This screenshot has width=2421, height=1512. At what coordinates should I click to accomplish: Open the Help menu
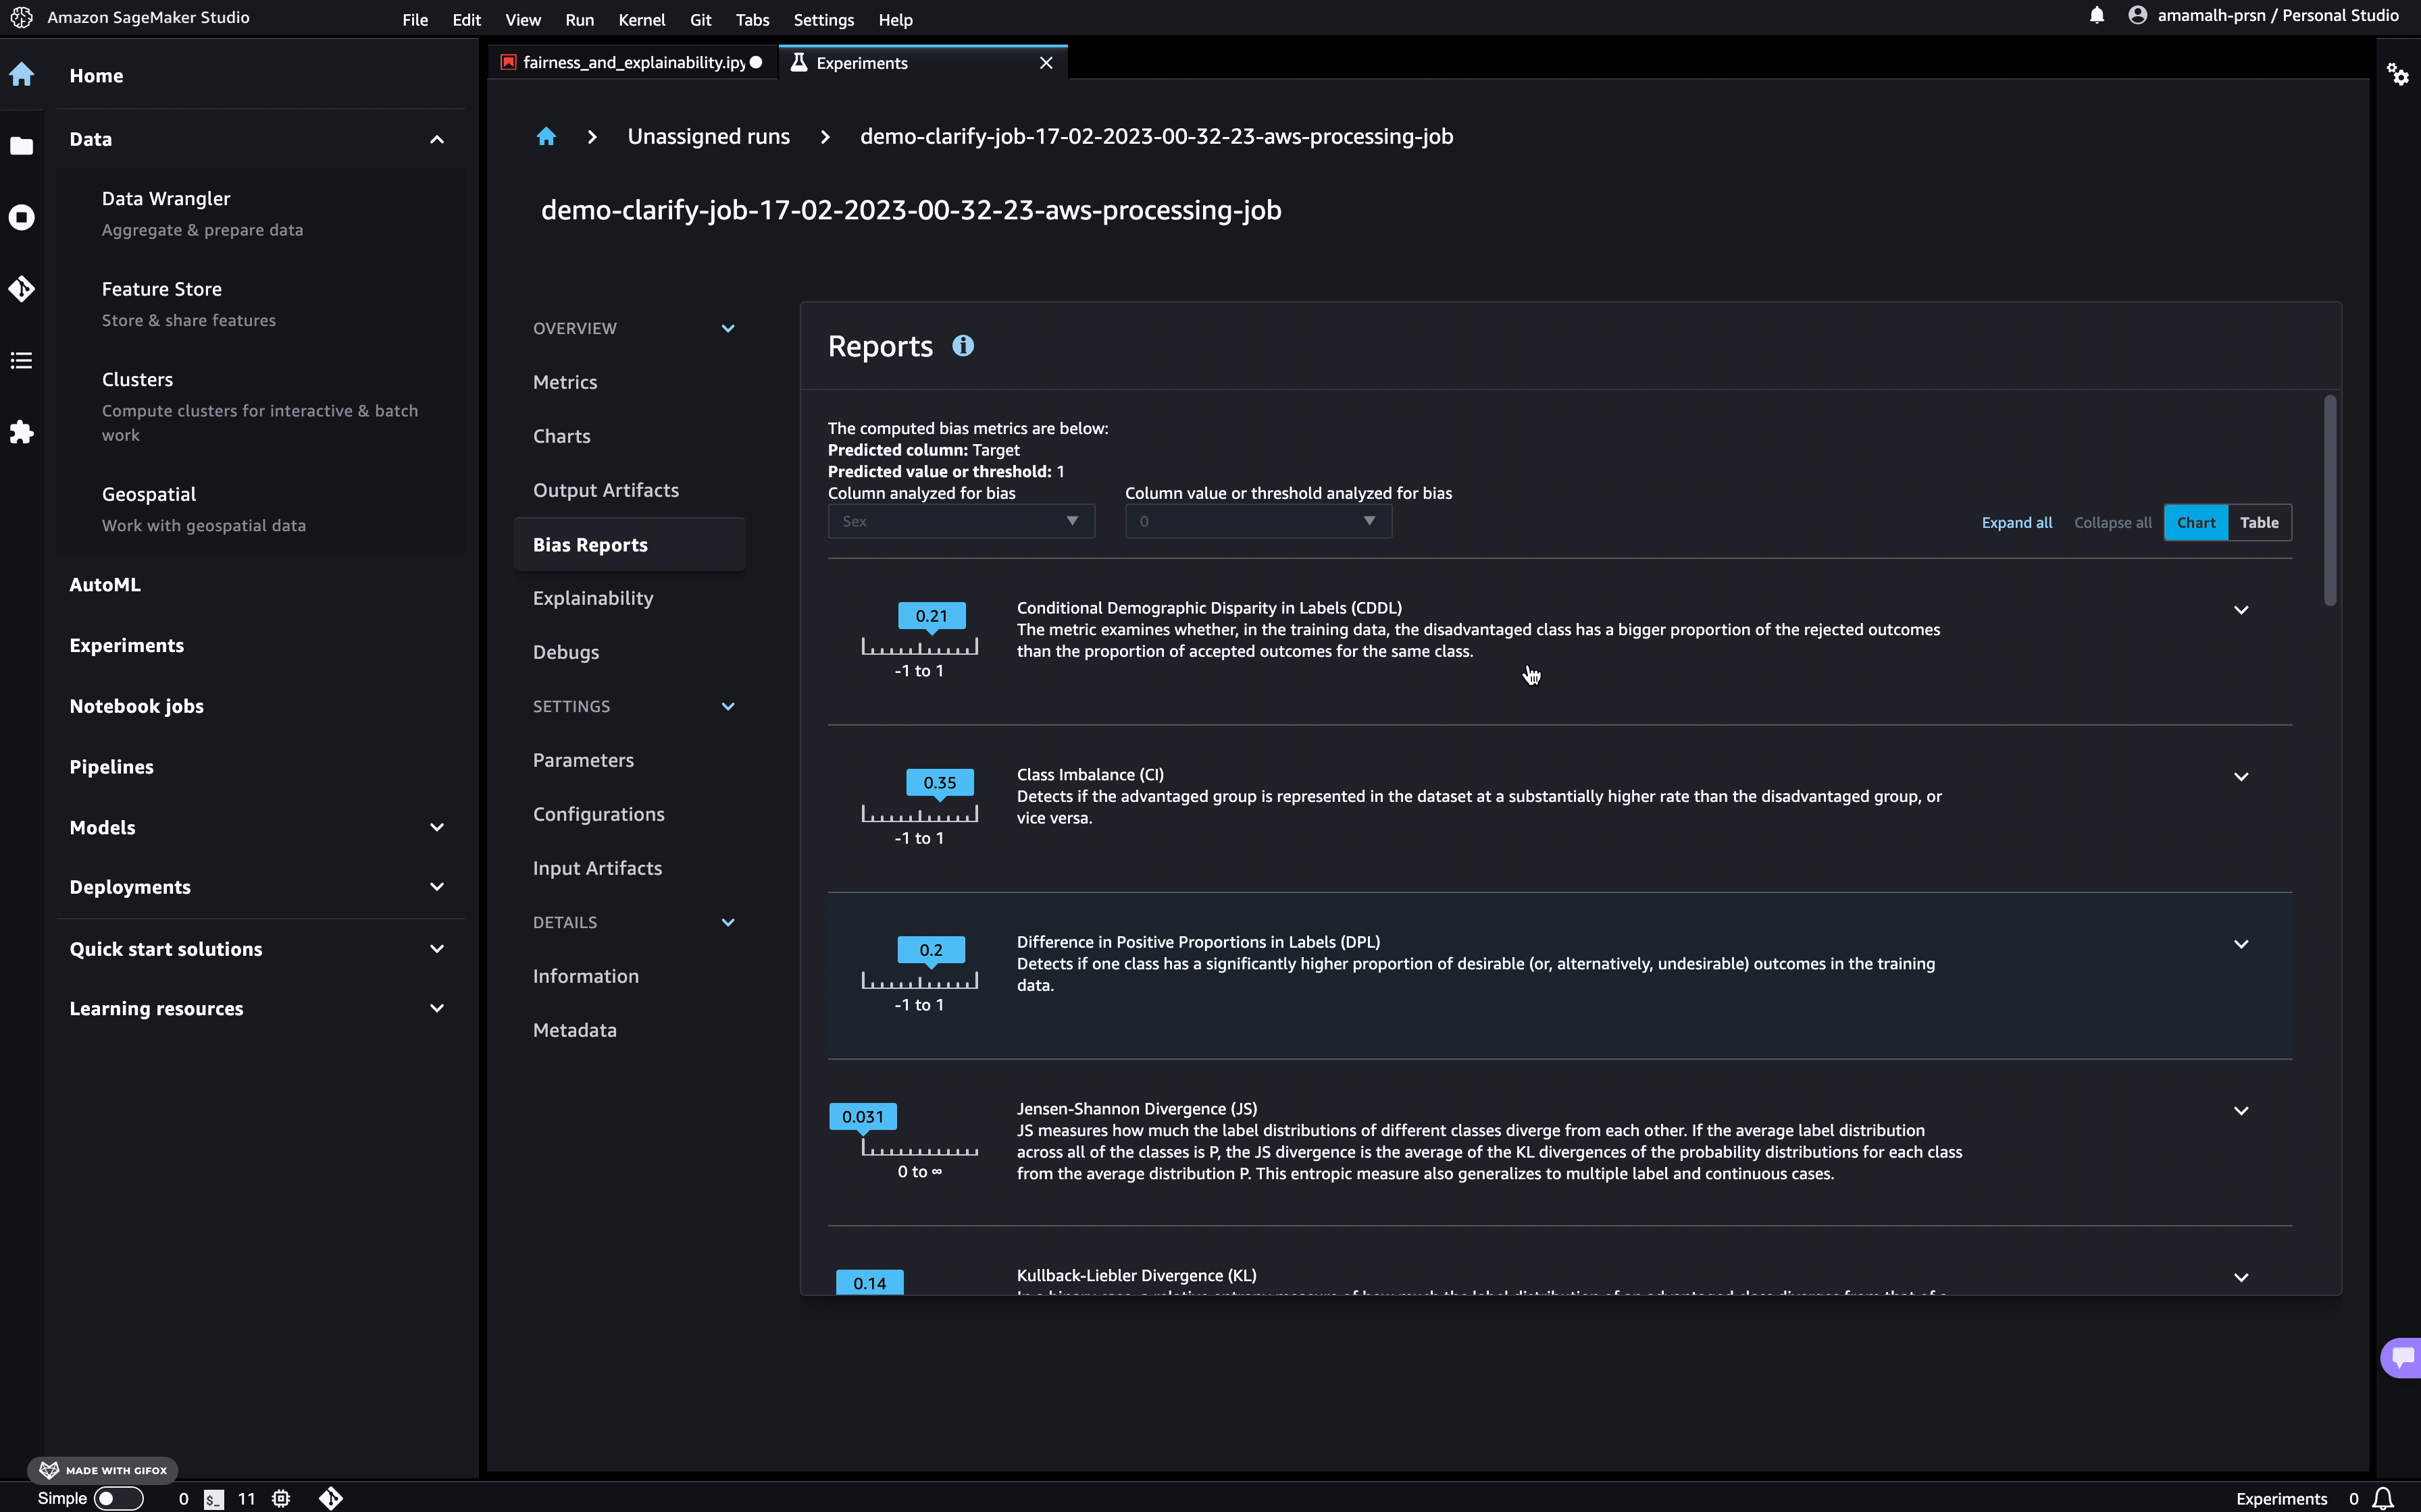[895, 20]
